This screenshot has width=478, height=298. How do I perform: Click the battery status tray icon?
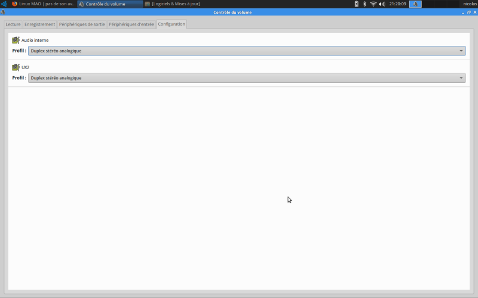coord(356,4)
